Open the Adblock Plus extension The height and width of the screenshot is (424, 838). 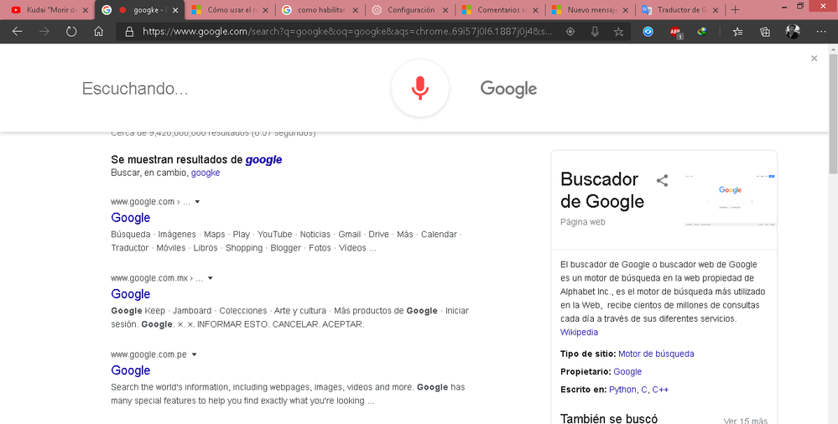tap(675, 32)
